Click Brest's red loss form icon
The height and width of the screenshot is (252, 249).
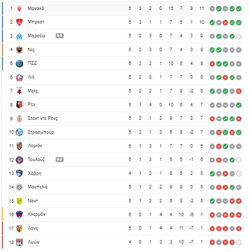225,22
